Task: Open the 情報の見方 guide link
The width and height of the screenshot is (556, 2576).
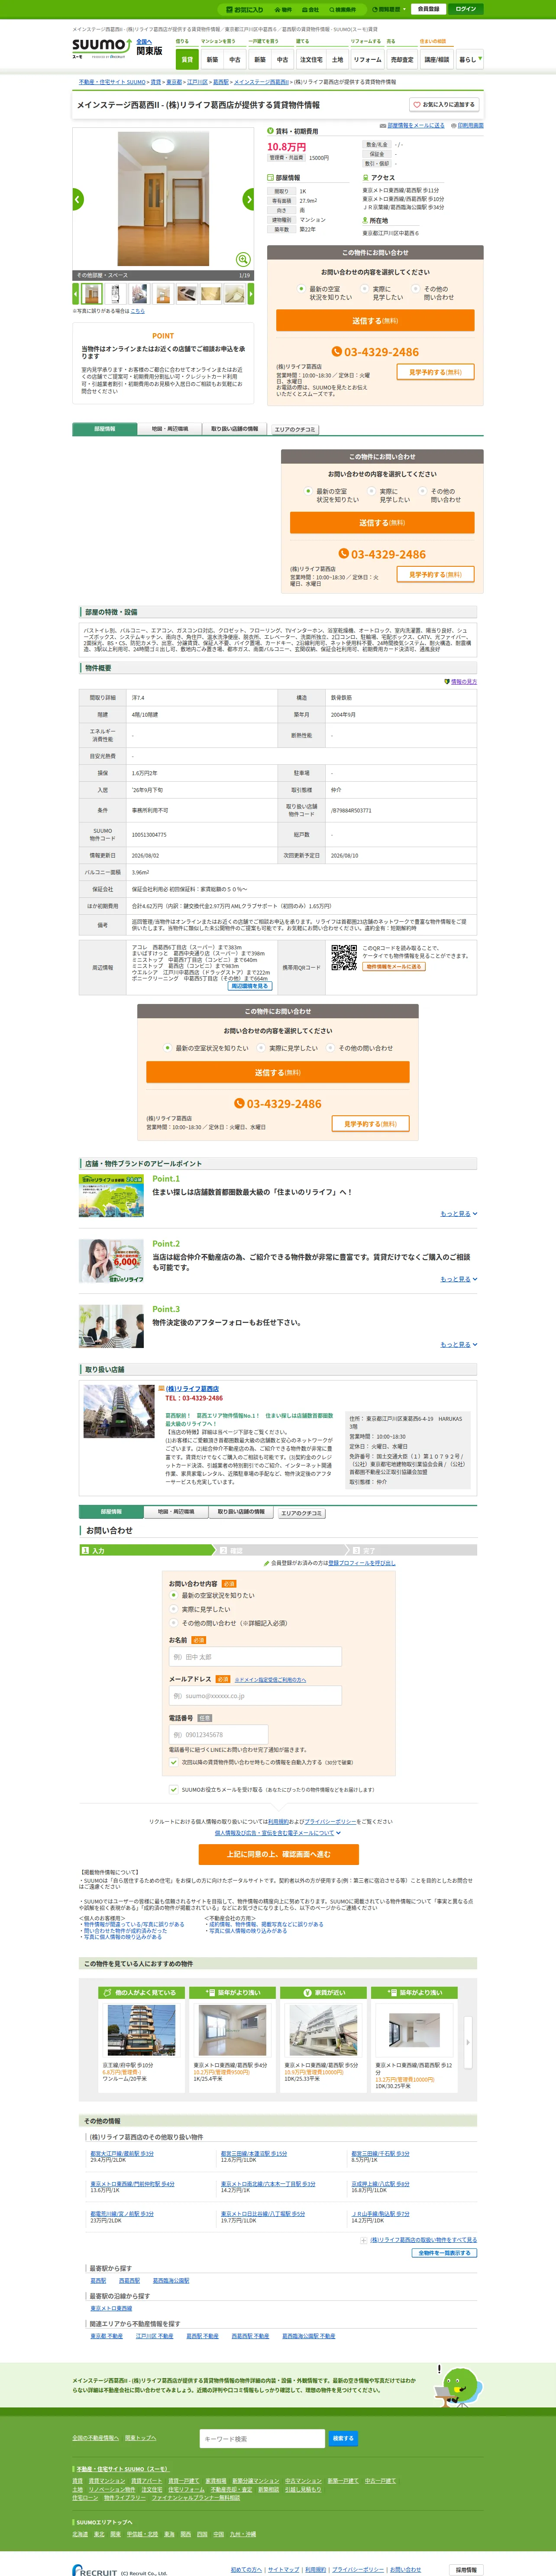Action: (461, 681)
